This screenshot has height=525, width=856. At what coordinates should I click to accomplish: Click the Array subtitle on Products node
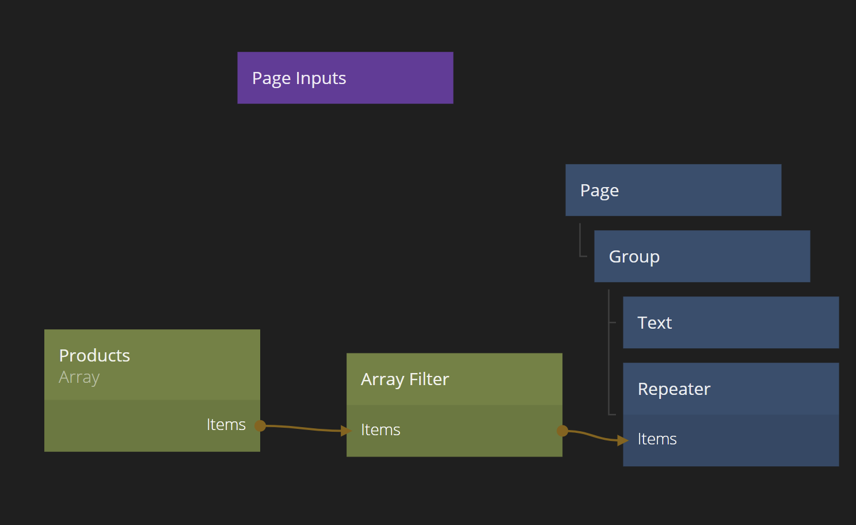click(79, 378)
